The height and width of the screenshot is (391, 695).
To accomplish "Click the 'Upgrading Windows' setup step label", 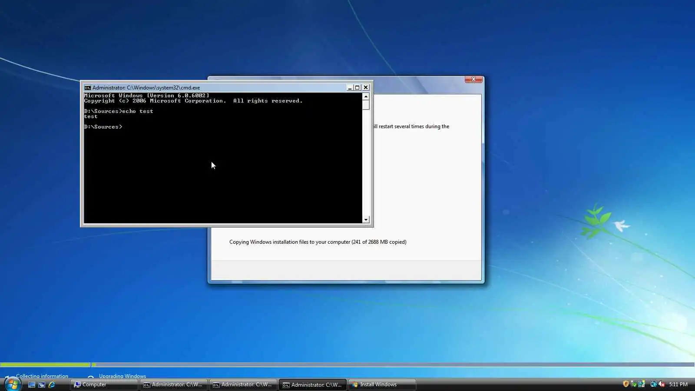I will (122, 376).
